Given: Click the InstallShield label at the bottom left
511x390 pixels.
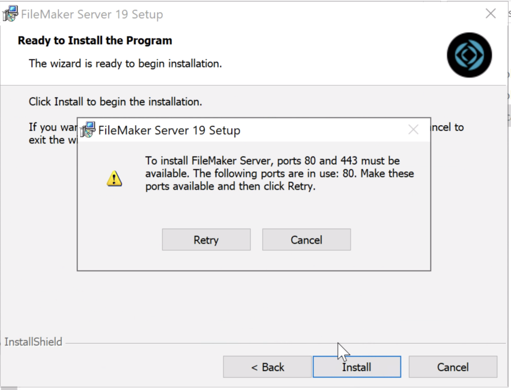Looking at the screenshot, I should [x=33, y=341].
